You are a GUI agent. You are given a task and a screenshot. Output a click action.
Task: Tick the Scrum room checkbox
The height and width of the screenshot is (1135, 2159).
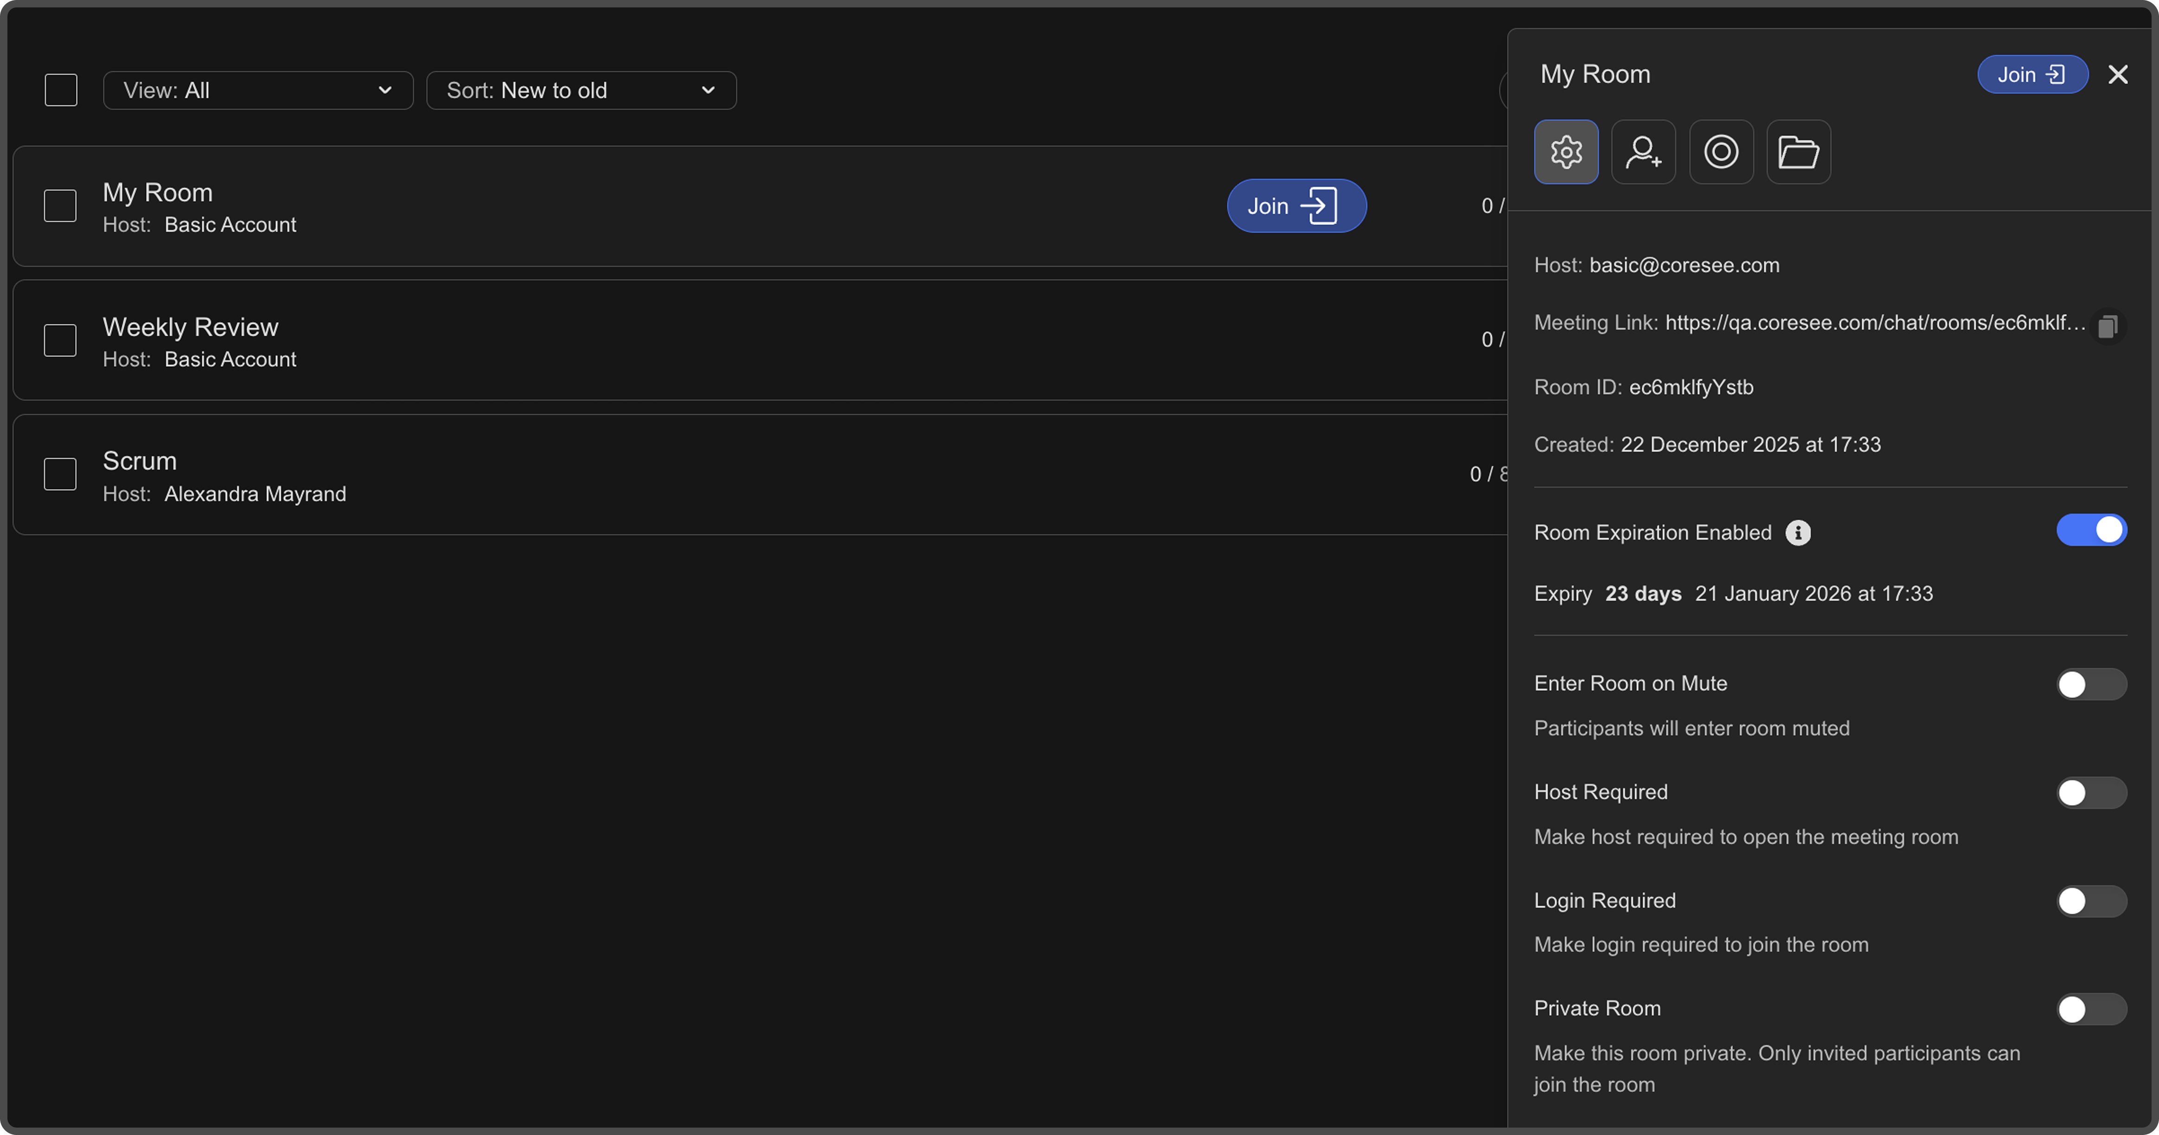(x=60, y=474)
